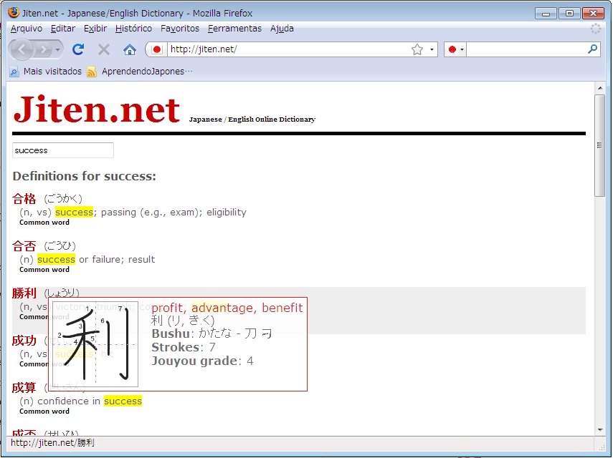
Task: Click the Reload page icon
Action: [78, 49]
